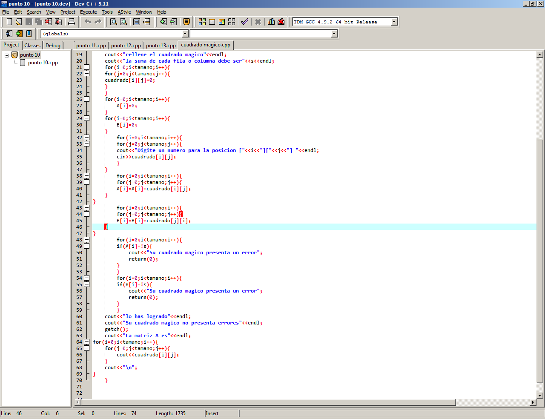Collapse the code fold at line 48
Viewport: 545px width, 419px height.
pos(87,240)
